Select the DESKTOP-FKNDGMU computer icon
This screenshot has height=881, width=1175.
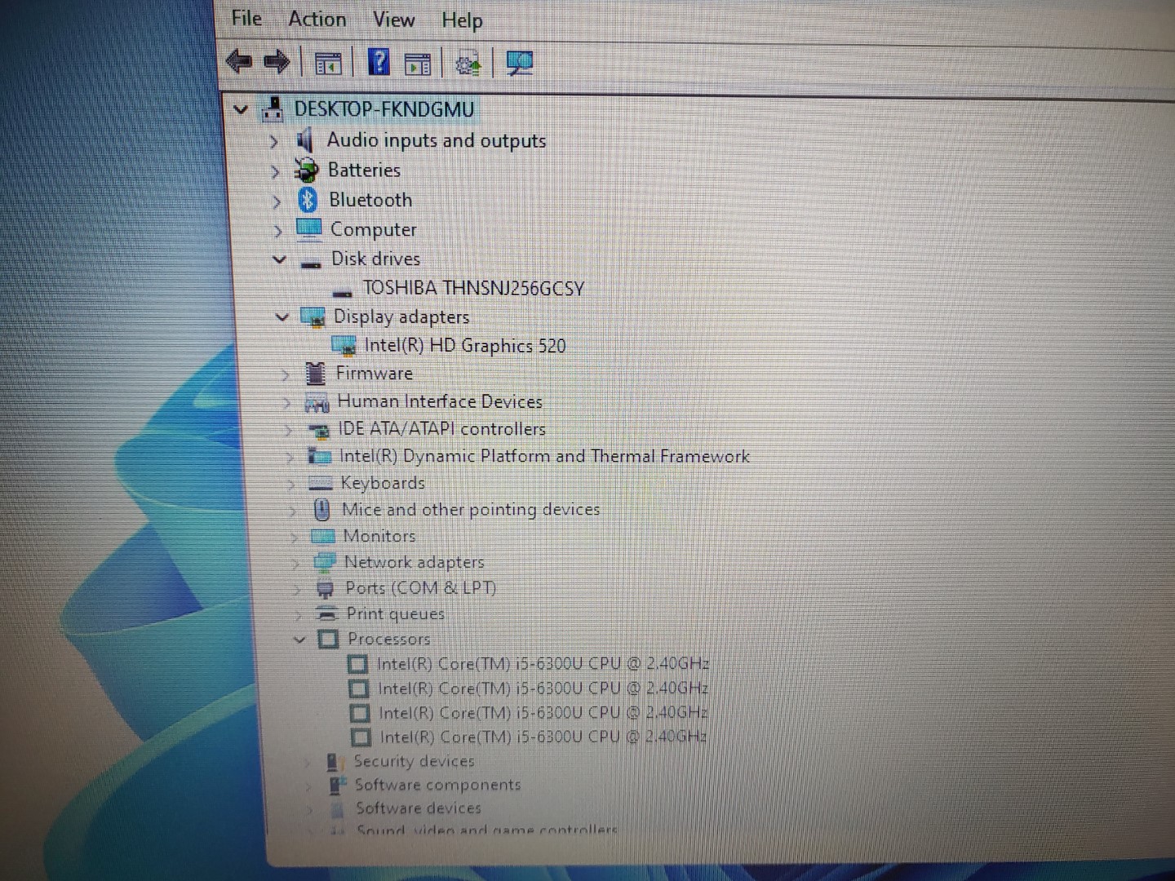(273, 108)
